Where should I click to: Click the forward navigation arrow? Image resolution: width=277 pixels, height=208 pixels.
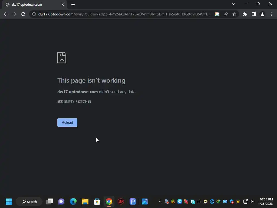(15, 14)
